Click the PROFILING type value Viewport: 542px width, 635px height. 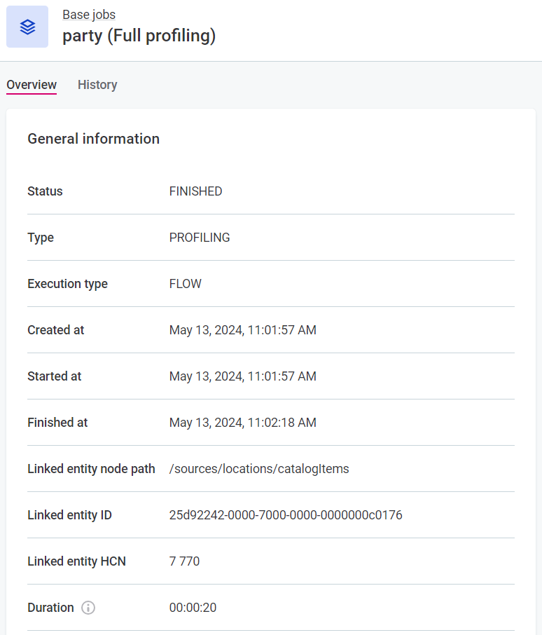tap(199, 237)
